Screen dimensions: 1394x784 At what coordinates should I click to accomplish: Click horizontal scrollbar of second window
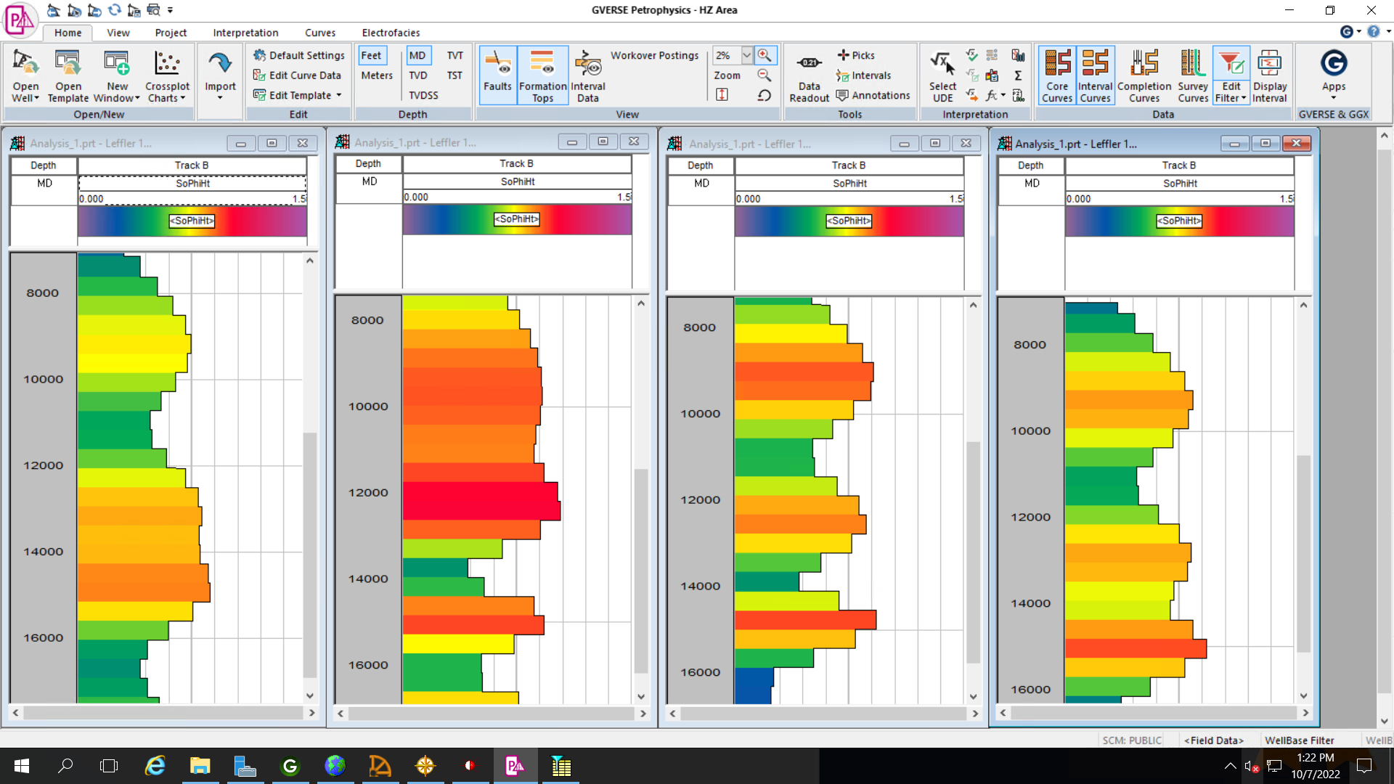[492, 714]
